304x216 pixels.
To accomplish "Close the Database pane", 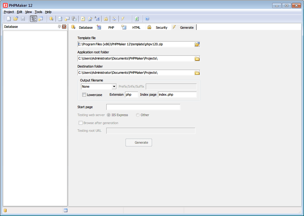I will [x=64, y=27].
